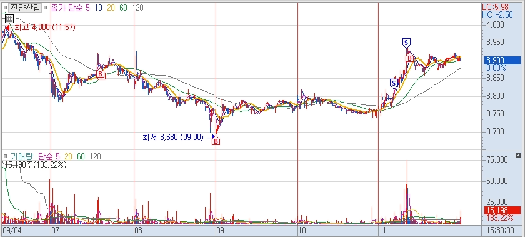Viewport: 525px width, 237px height.
Task: Click the 09 date label on the time axis
Action: 221,231
